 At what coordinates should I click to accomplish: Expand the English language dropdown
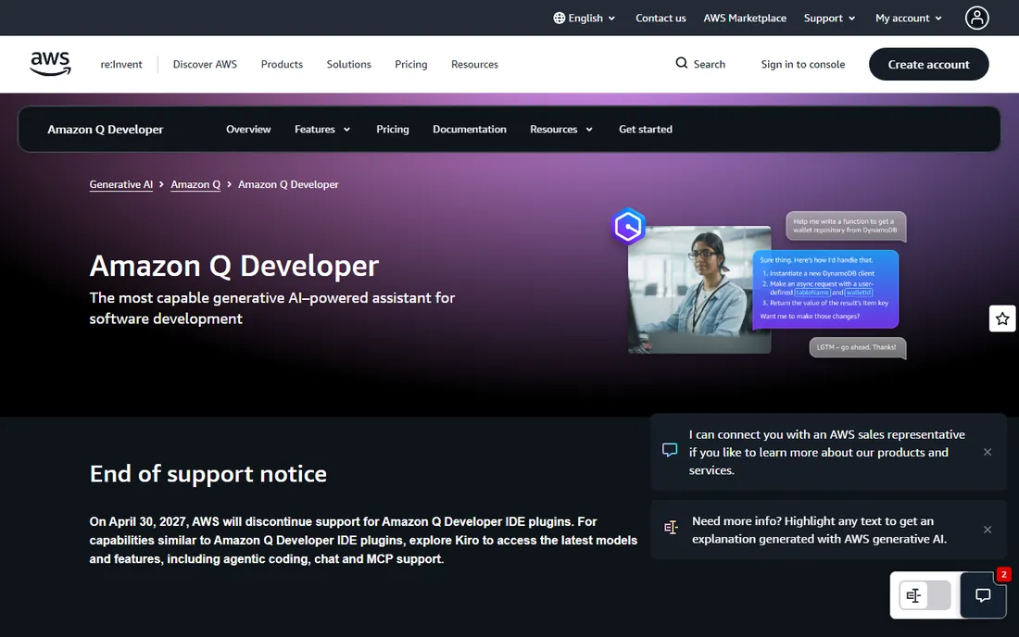click(x=585, y=19)
